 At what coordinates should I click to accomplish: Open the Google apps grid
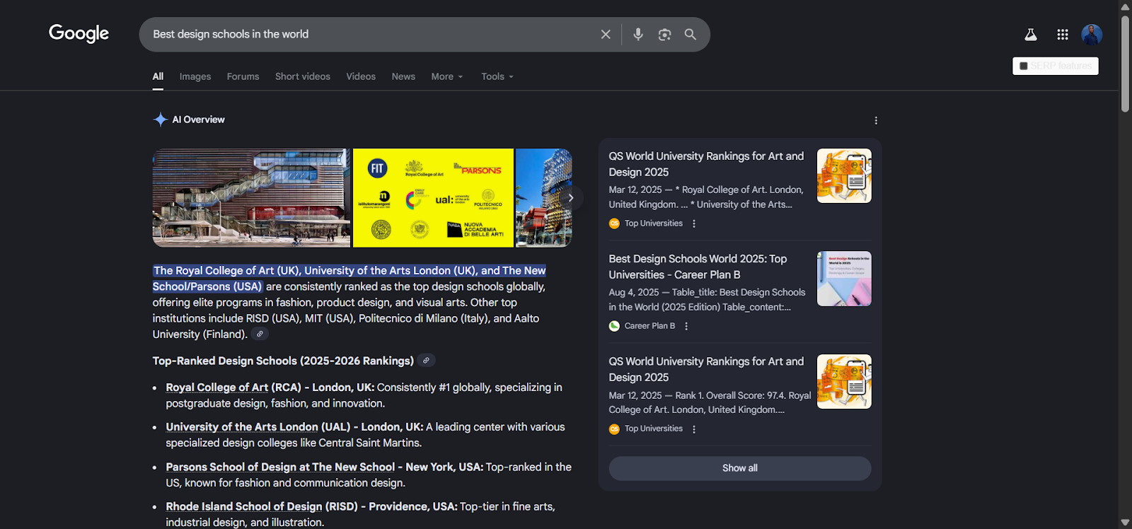point(1063,35)
